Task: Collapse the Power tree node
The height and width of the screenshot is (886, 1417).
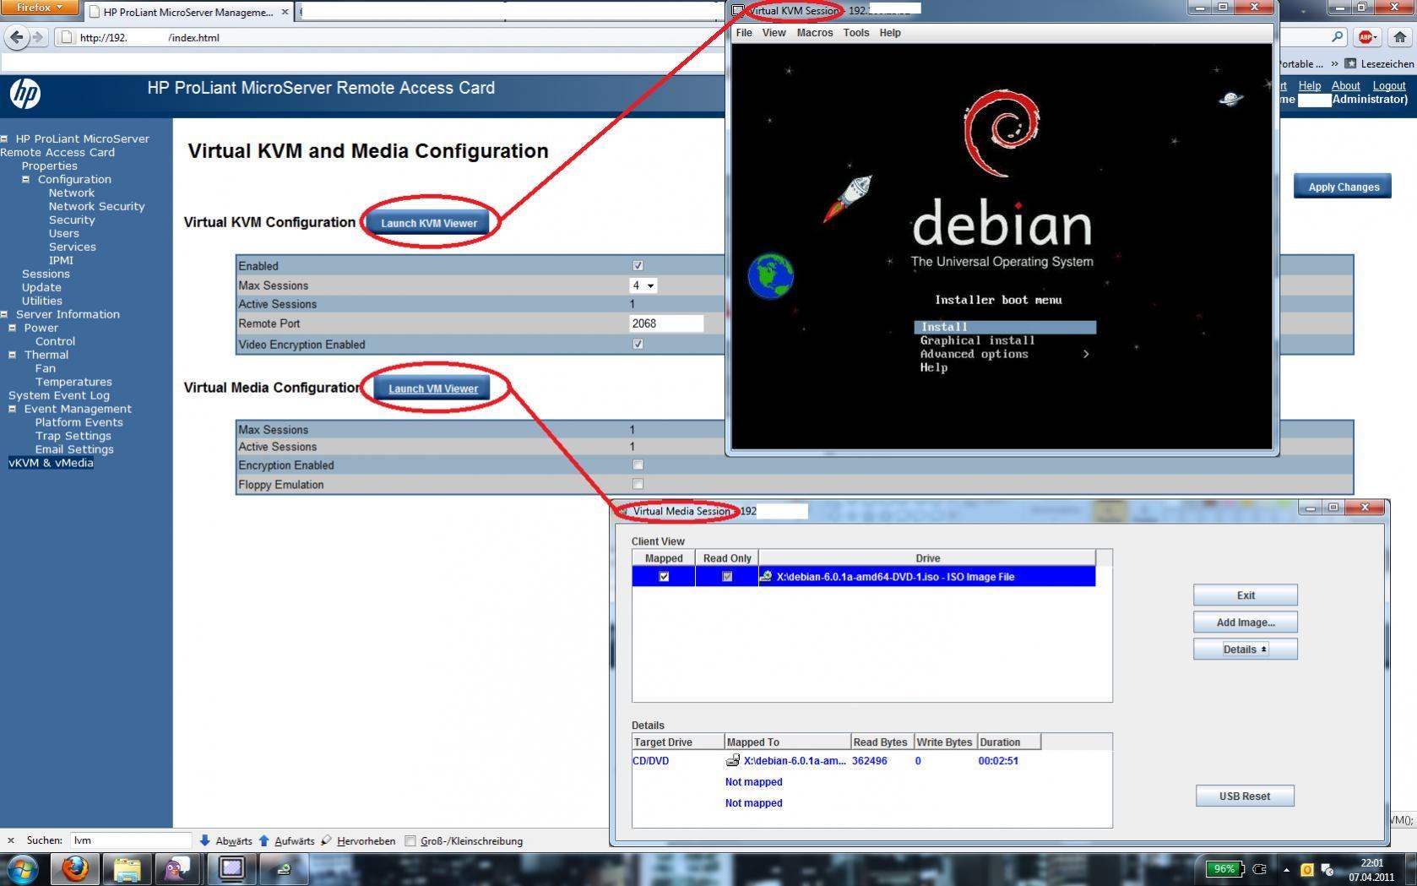Action: tap(13, 328)
